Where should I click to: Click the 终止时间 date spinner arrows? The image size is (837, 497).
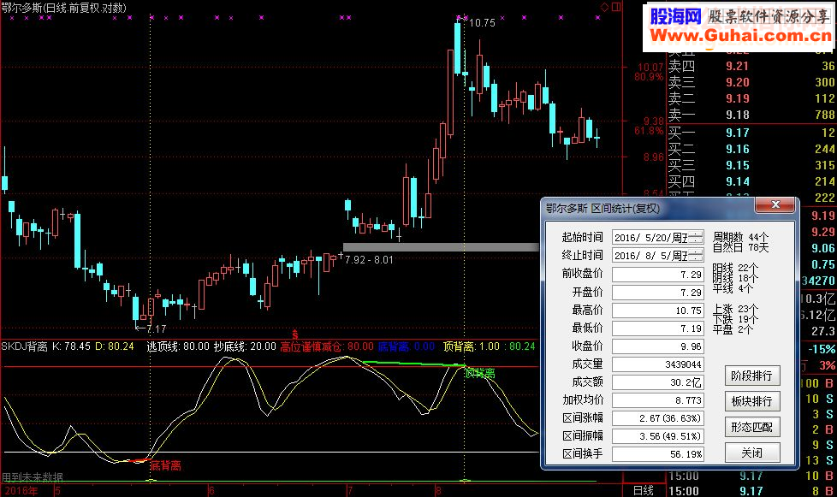click(696, 256)
